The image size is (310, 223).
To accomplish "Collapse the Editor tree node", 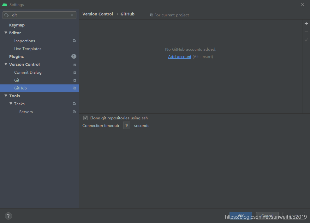I will click(x=6, y=33).
